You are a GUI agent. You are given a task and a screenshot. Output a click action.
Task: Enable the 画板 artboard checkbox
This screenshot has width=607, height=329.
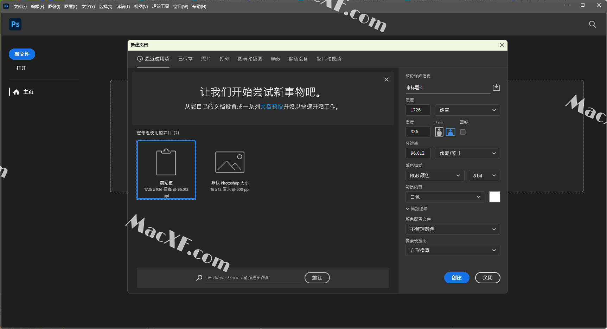(x=463, y=132)
